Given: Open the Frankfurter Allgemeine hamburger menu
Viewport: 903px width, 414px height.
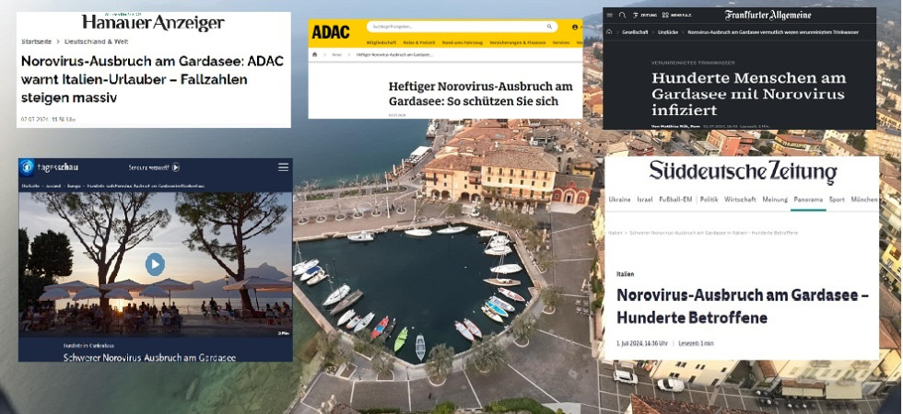Looking at the screenshot, I should click(x=609, y=16).
